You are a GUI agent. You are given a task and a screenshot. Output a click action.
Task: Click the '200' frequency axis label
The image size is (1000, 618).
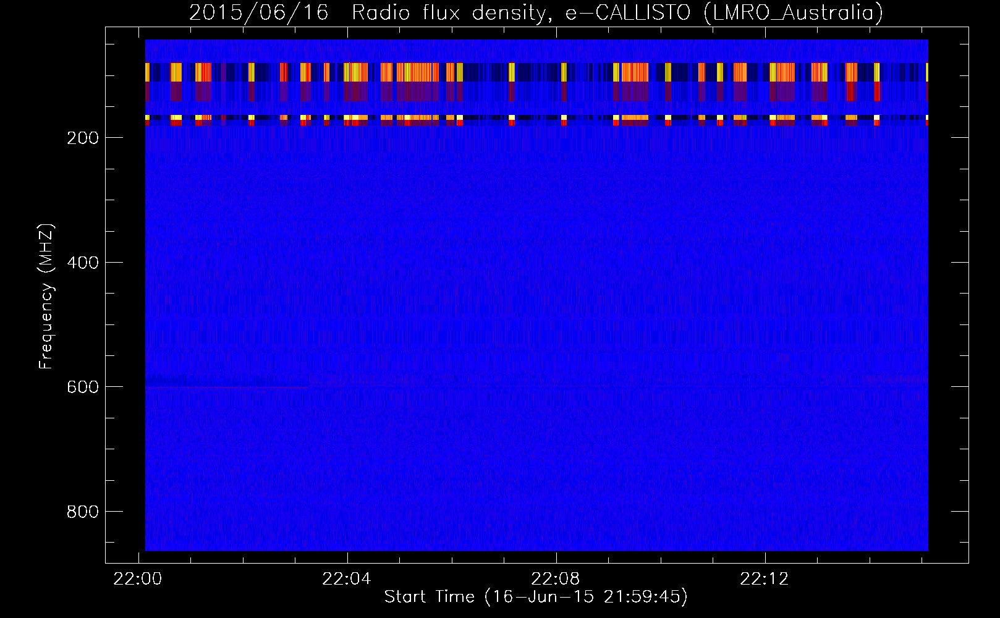83,138
